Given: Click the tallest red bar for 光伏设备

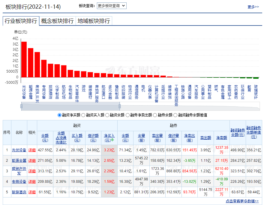Looking at the screenshot, I should [x=24, y=59].
